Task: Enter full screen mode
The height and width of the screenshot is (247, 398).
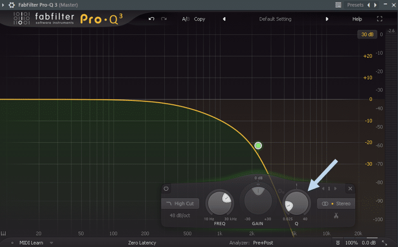Action: point(379,19)
